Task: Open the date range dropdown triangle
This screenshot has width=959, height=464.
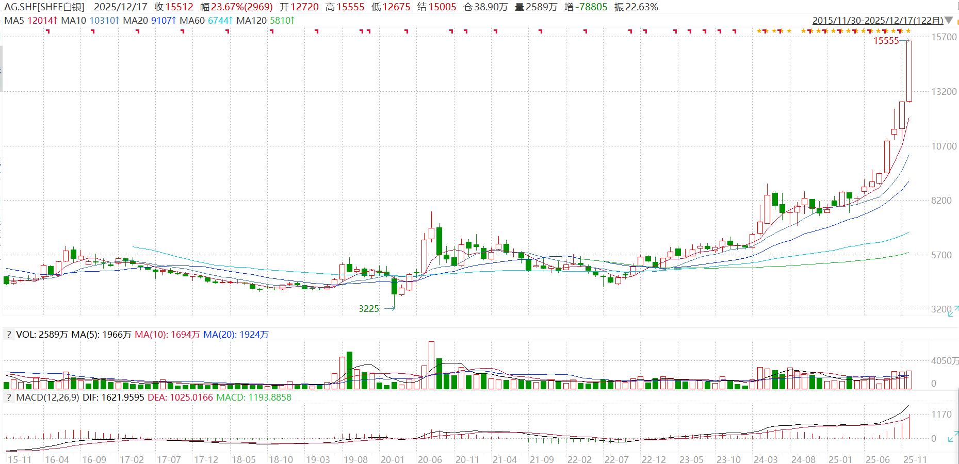Action: pos(949,20)
